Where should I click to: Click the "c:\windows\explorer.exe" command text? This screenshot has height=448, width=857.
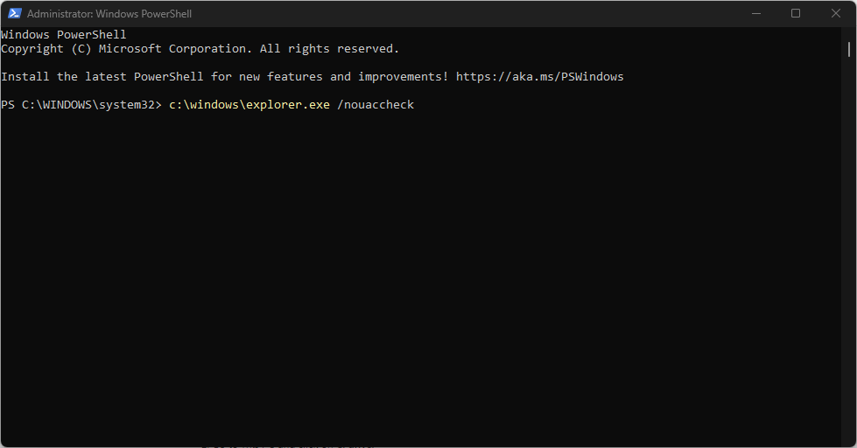[249, 105]
